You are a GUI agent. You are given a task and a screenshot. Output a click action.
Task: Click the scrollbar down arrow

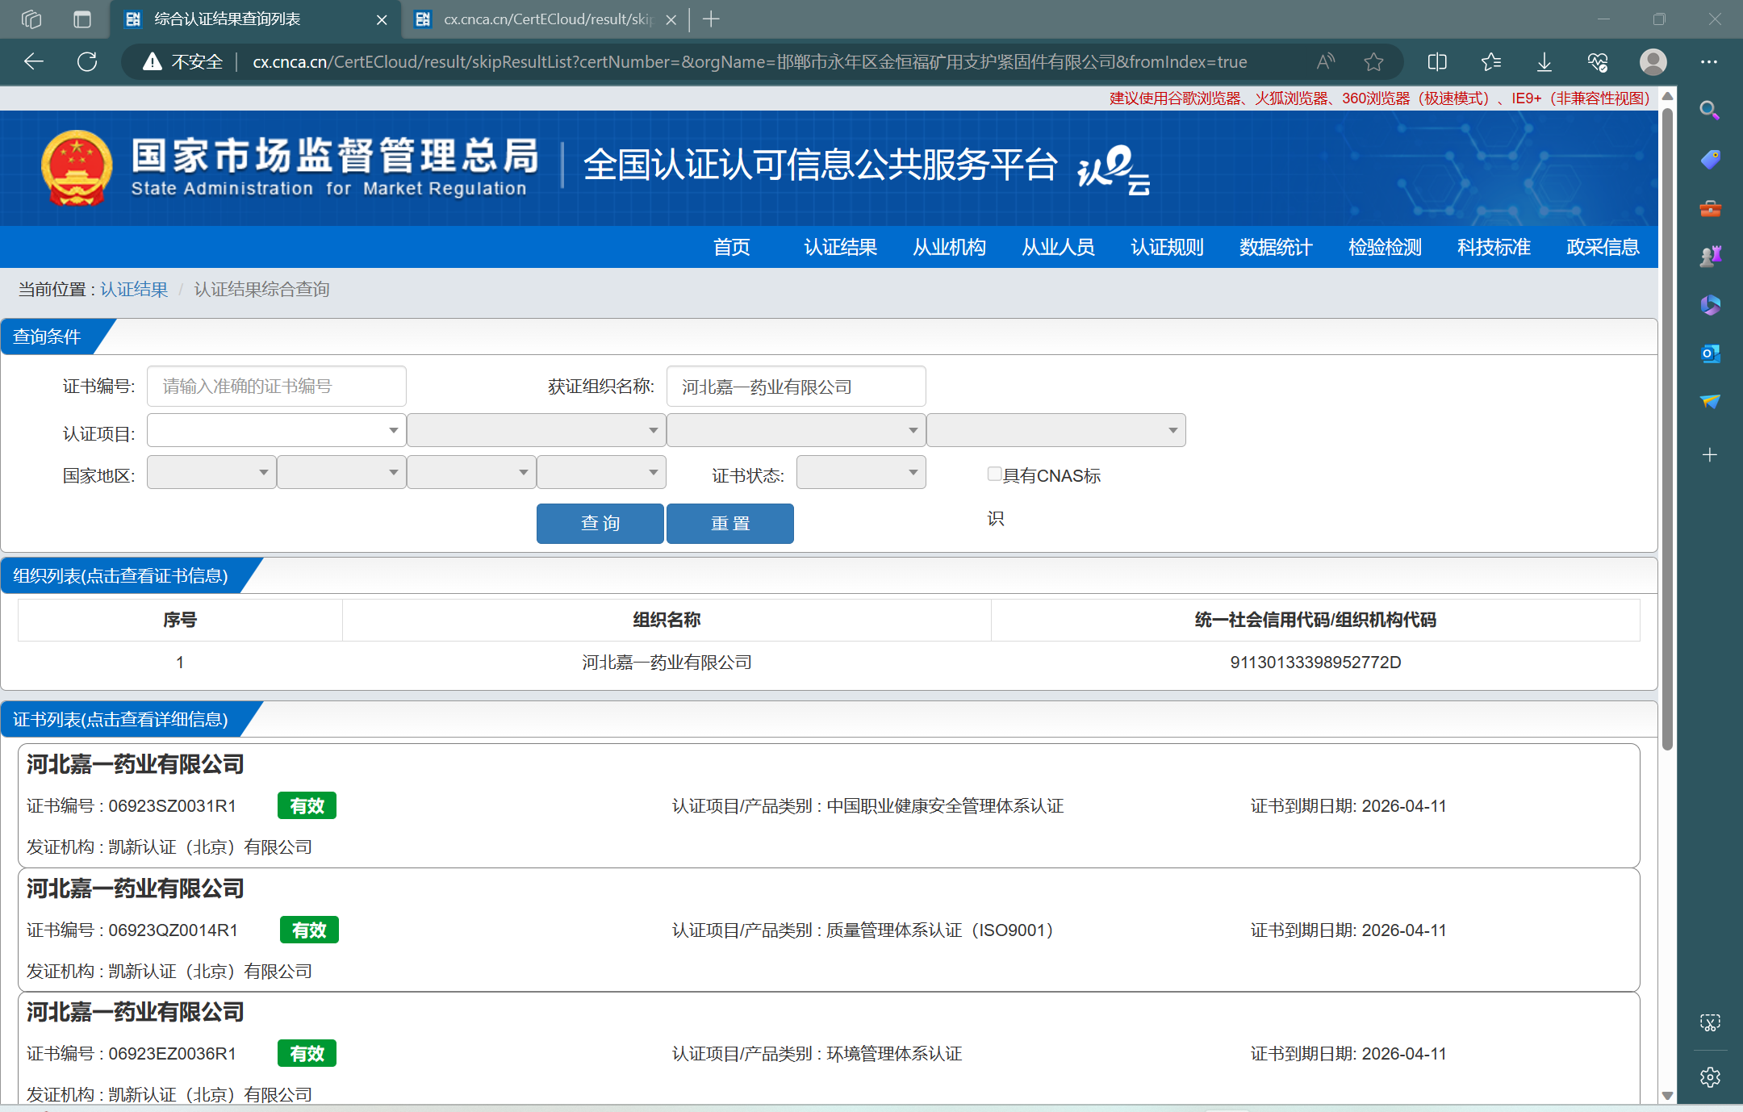click(x=1667, y=1095)
